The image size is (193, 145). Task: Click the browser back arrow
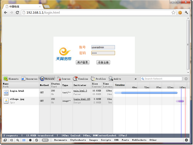click(5, 12)
